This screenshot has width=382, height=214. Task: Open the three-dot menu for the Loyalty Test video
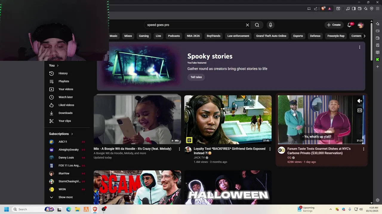[270, 149]
